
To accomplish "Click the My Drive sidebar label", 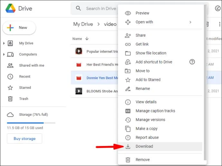I will [26, 43].
